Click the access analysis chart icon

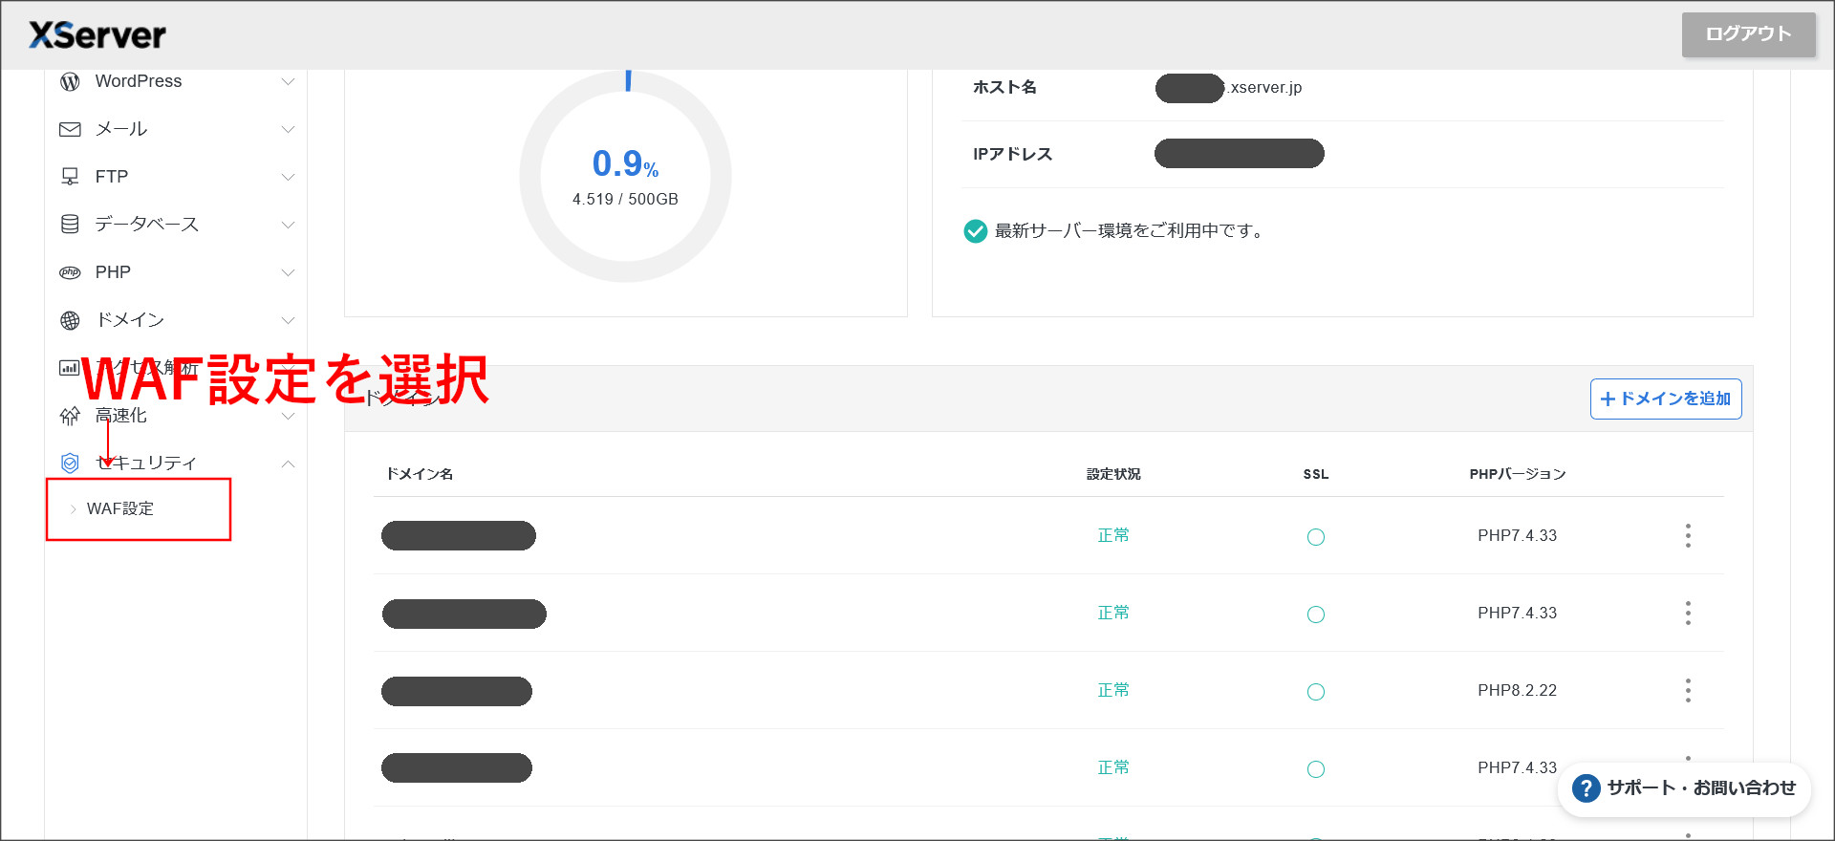tap(69, 368)
